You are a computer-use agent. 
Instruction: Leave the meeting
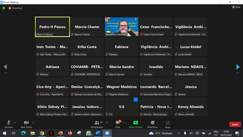coord(235,125)
